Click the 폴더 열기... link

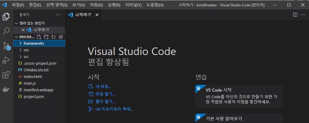pos(105,102)
